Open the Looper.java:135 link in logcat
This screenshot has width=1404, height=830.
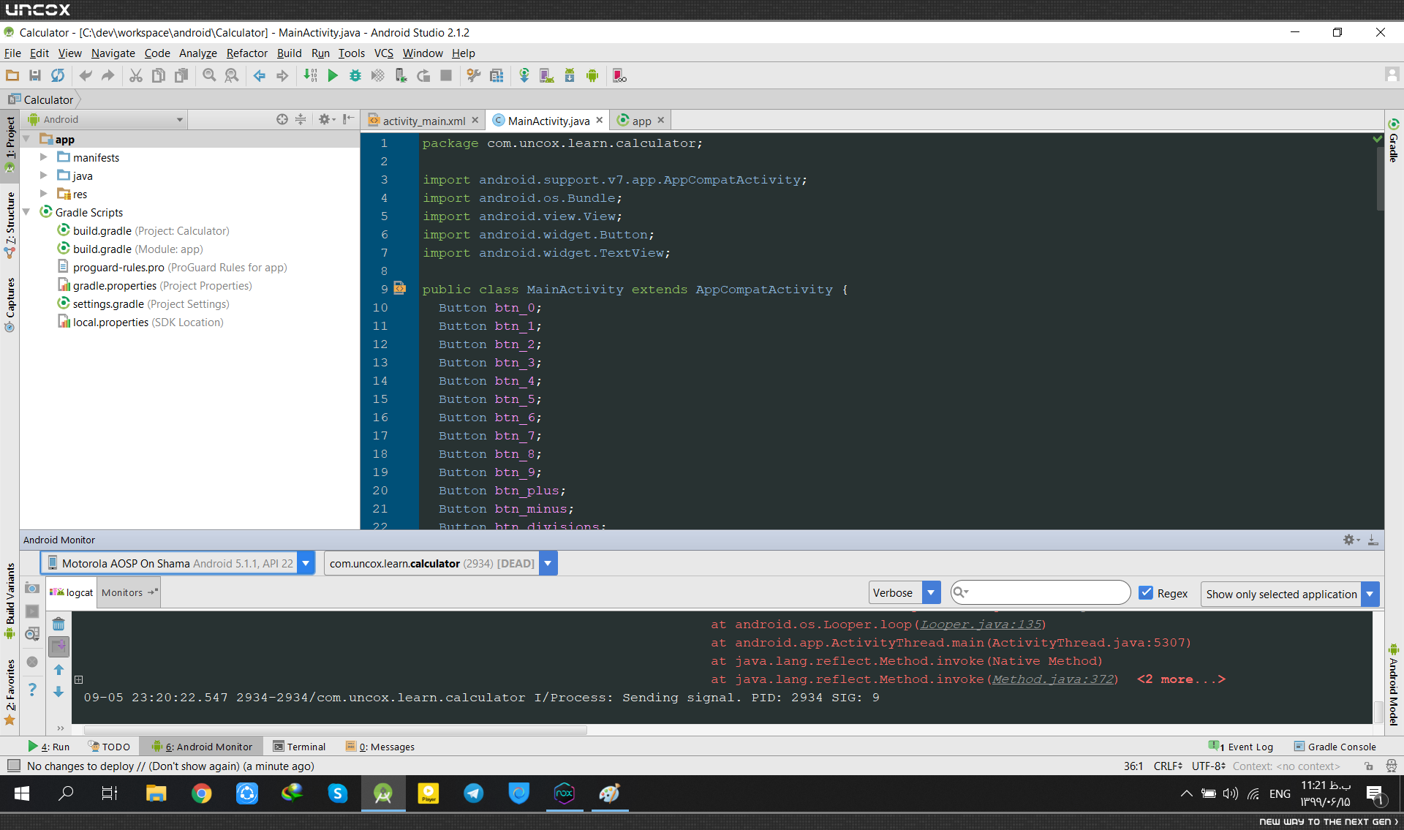(x=981, y=625)
